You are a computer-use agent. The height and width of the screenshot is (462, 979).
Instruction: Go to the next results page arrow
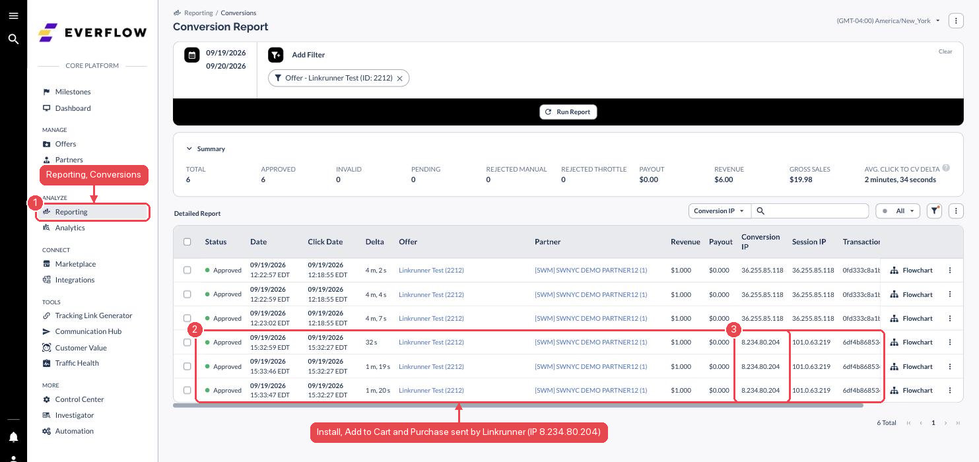tap(945, 423)
